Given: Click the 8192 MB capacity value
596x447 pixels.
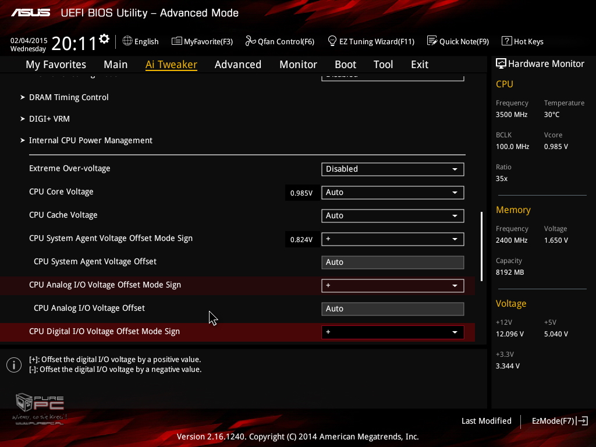Looking at the screenshot, I should pyautogui.click(x=510, y=272).
